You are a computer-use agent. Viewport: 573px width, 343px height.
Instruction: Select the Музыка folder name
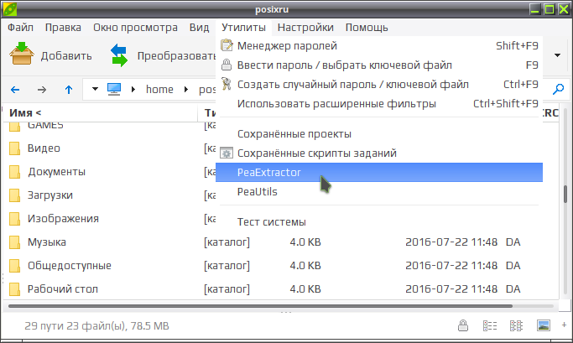47,242
